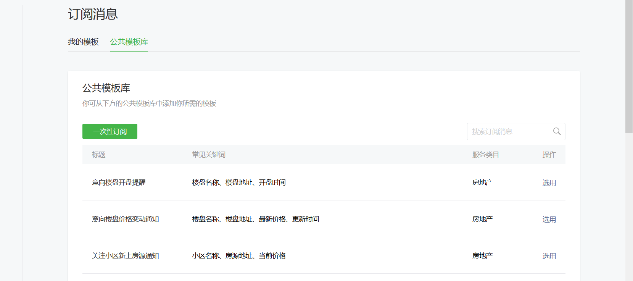This screenshot has width=633, height=281.
Task: Click the 一次性订阅 button
Action: pyautogui.click(x=110, y=131)
